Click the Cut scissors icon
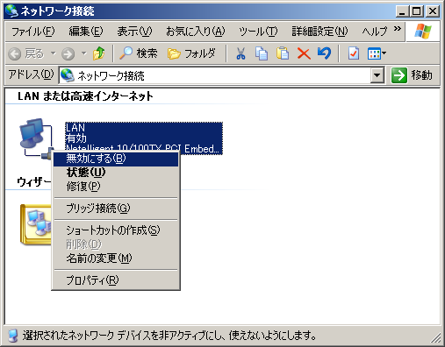 (x=240, y=53)
